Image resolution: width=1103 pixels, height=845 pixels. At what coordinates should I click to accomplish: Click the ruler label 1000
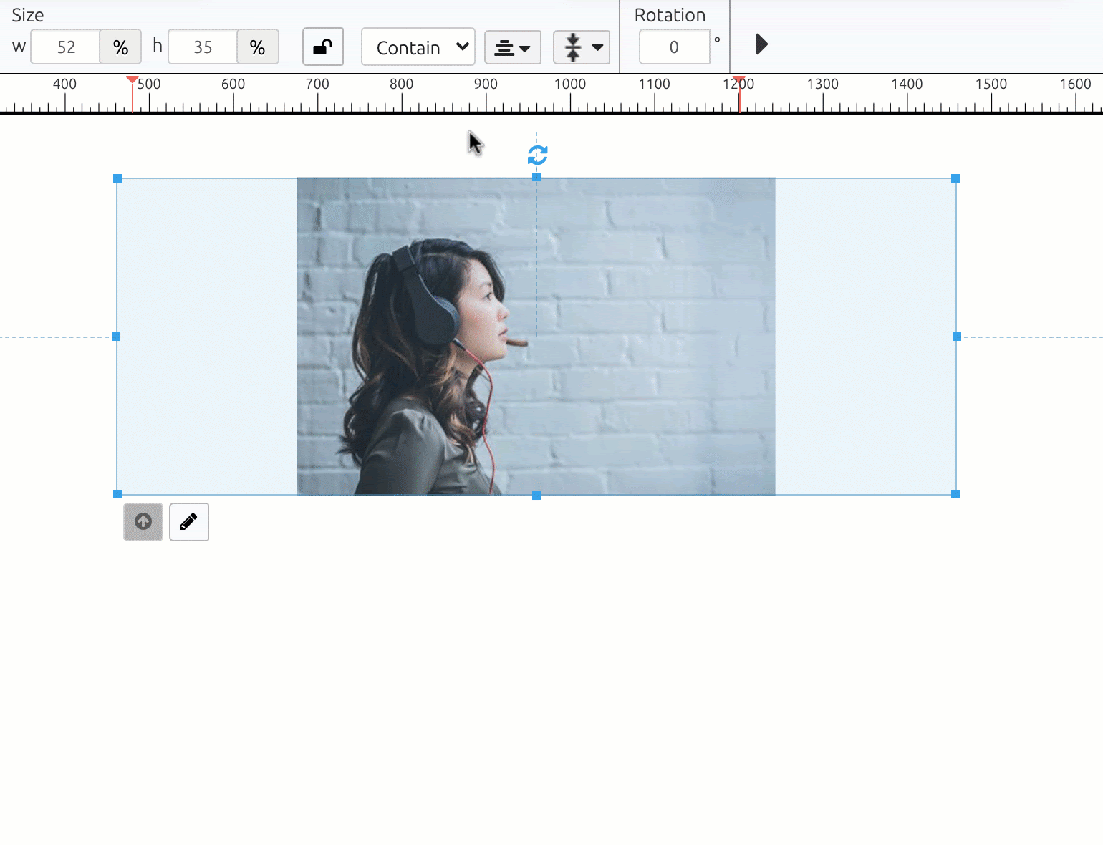point(570,84)
